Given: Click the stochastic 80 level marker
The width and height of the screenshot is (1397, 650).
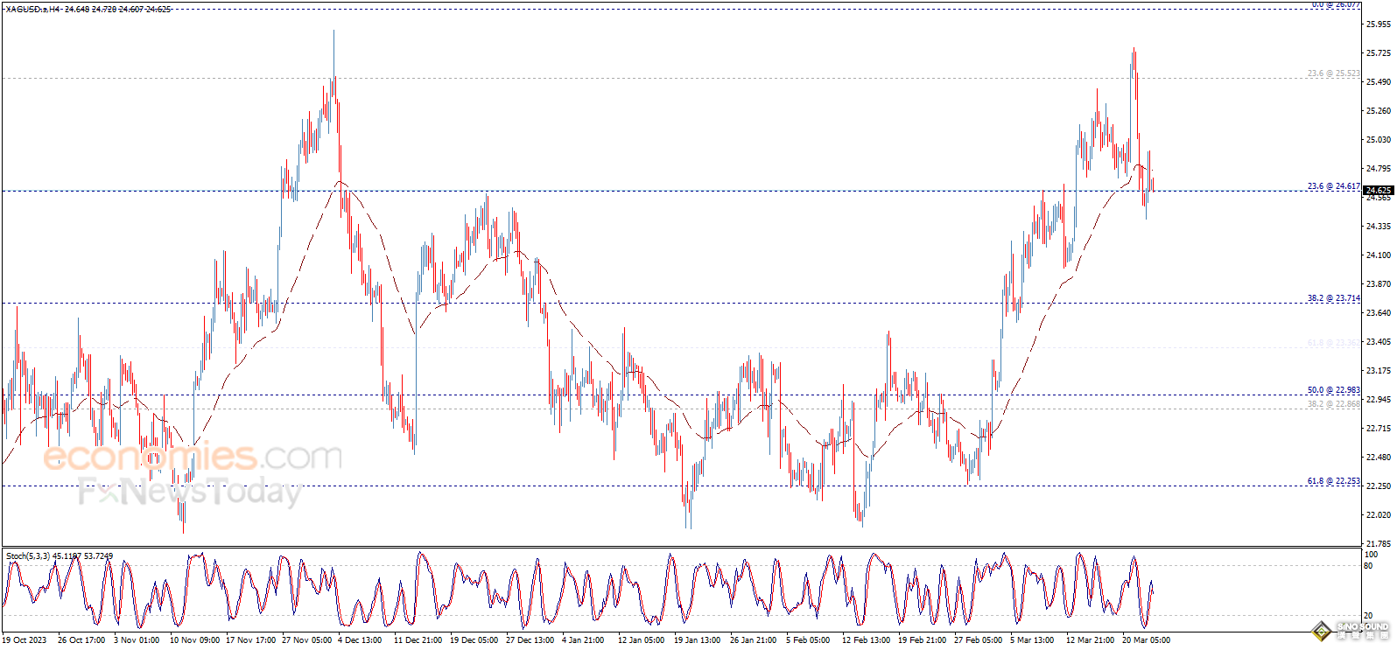Looking at the screenshot, I should [1368, 566].
